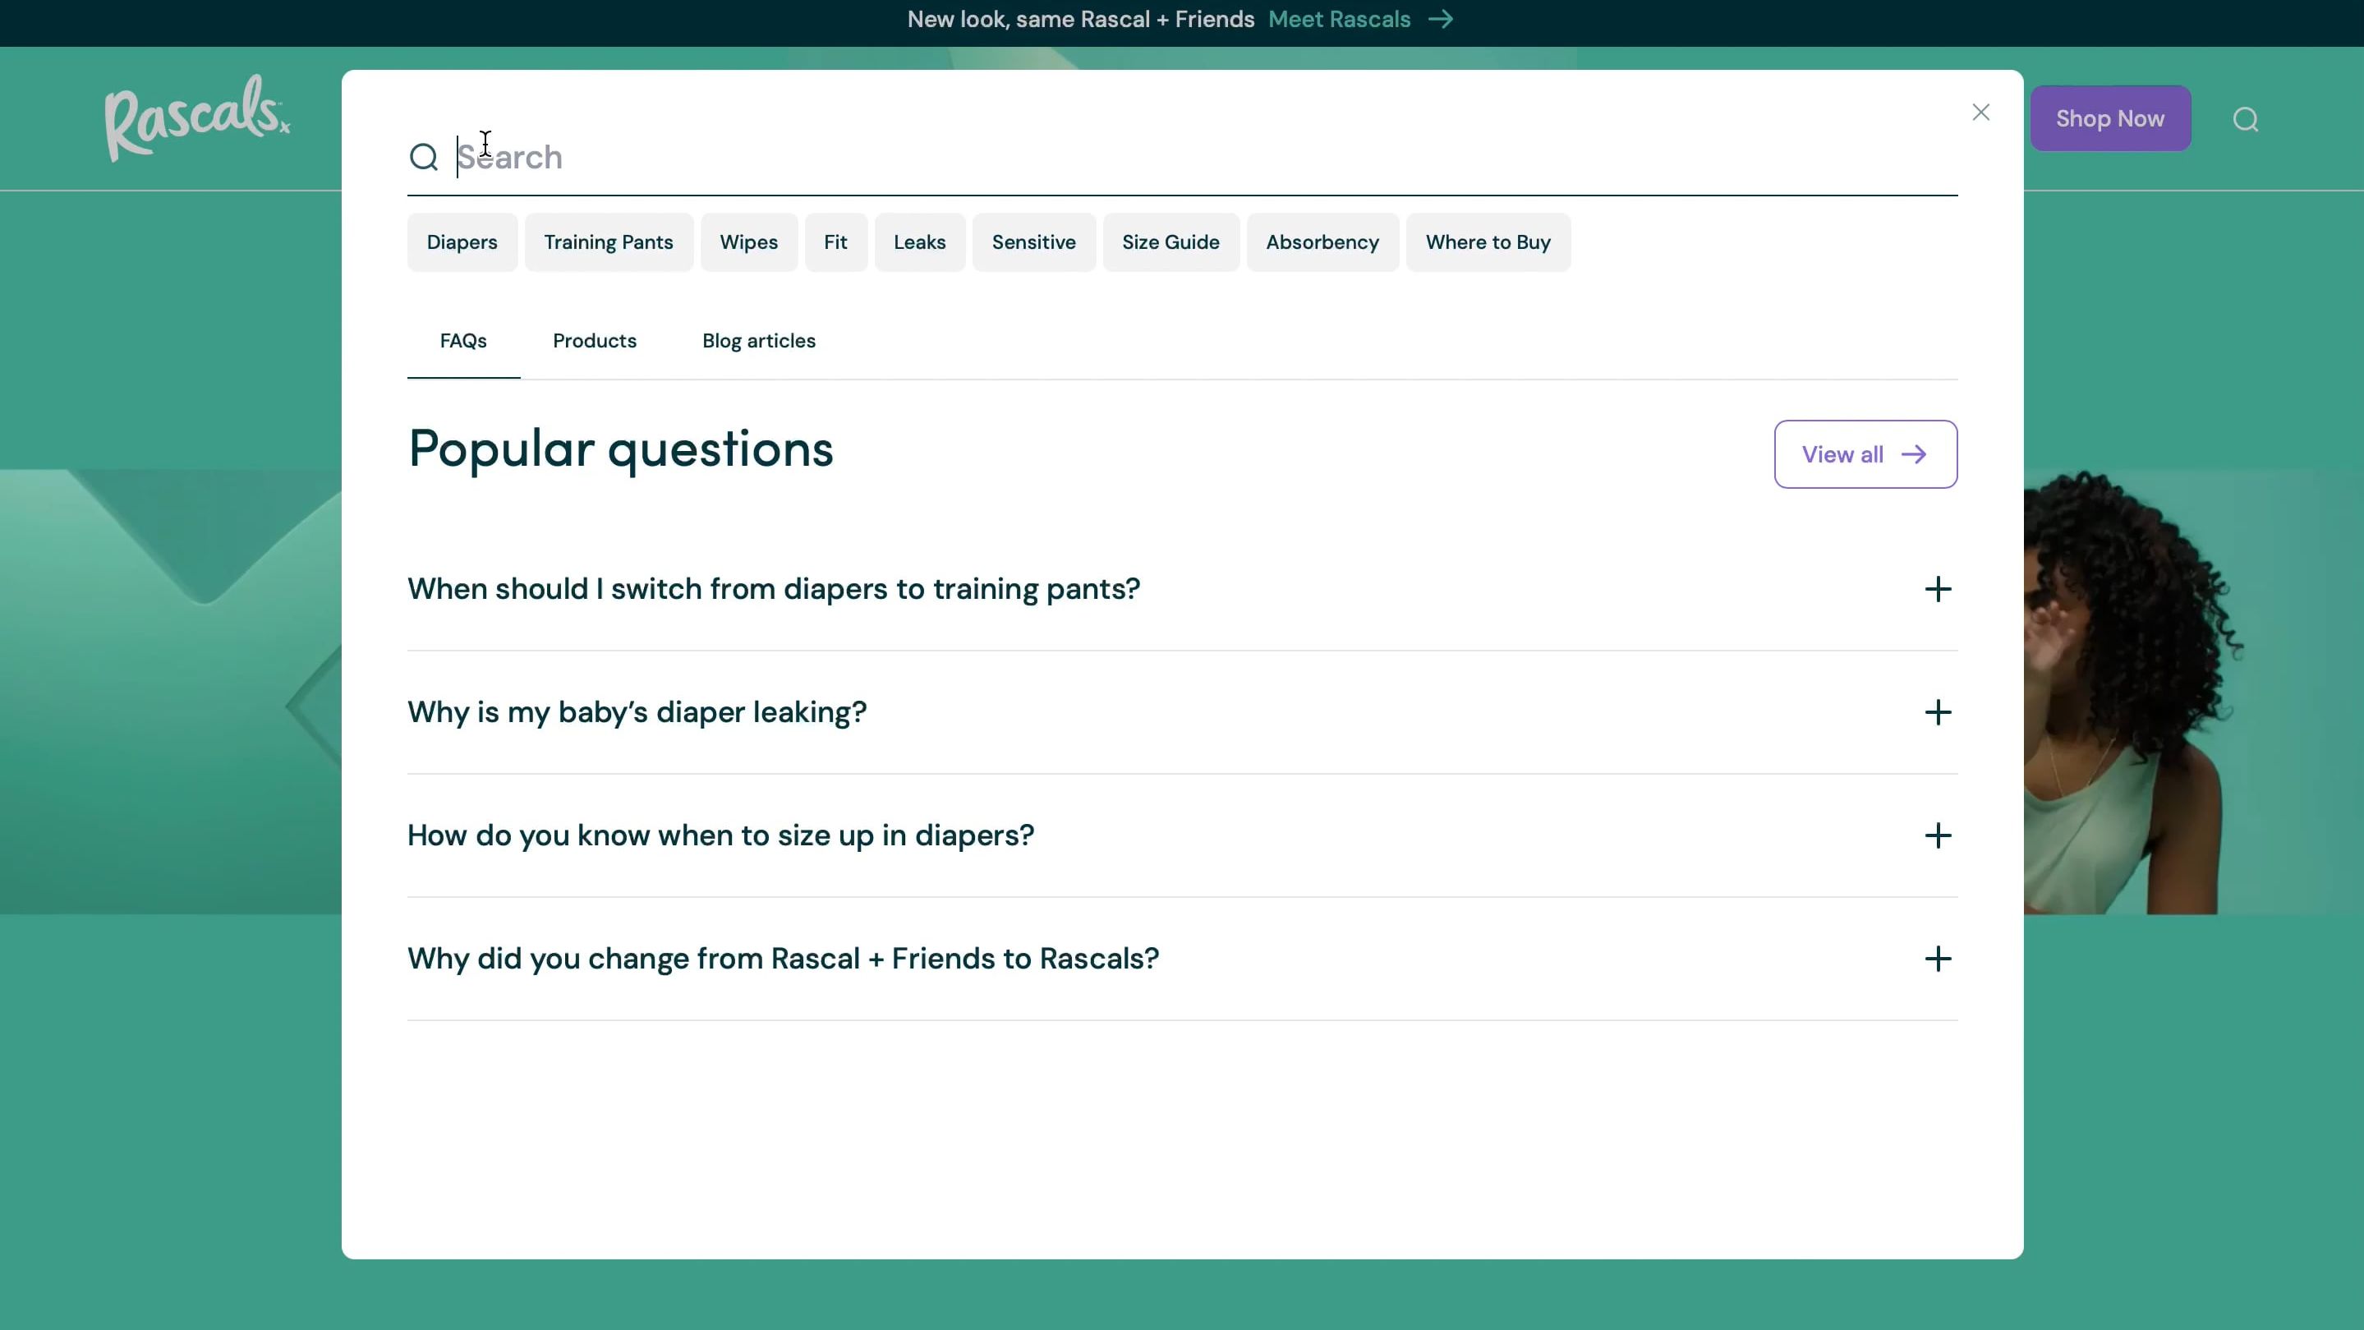The height and width of the screenshot is (1330, 2364).
Task: Select the Training Pants suggestion chip
Action: [x=609, y=242]
